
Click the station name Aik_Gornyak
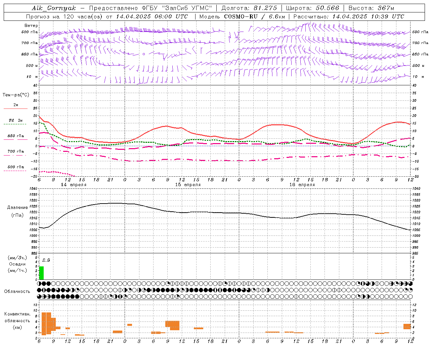click(54, 8)
